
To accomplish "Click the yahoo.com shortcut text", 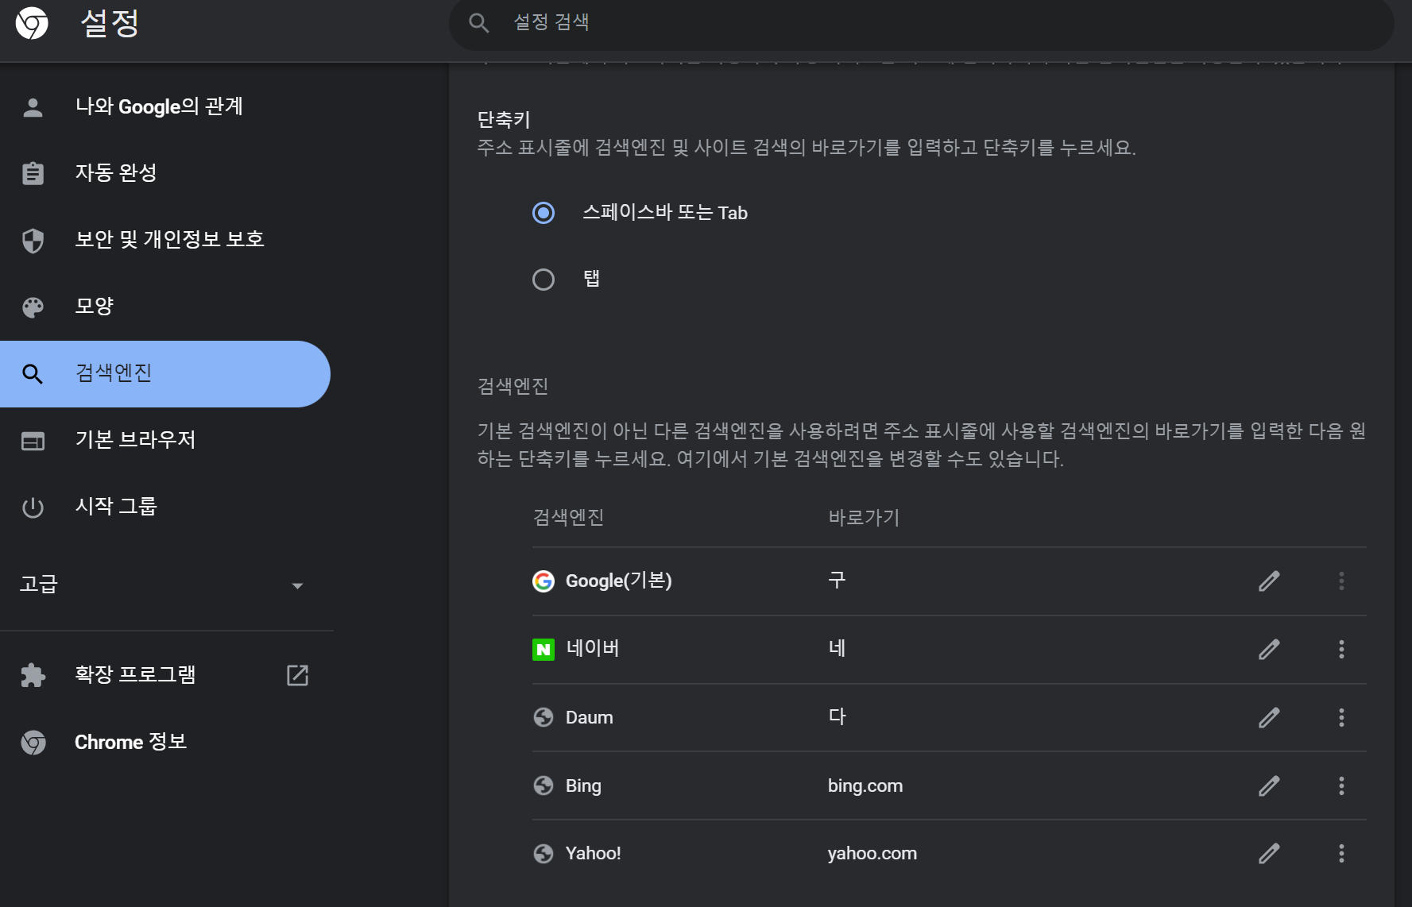I will [872, 854].
